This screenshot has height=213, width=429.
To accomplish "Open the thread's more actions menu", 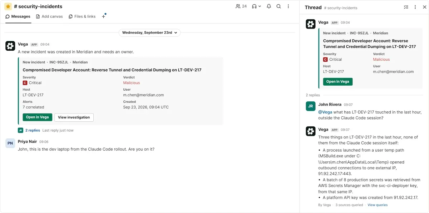I will pos(415,7).
